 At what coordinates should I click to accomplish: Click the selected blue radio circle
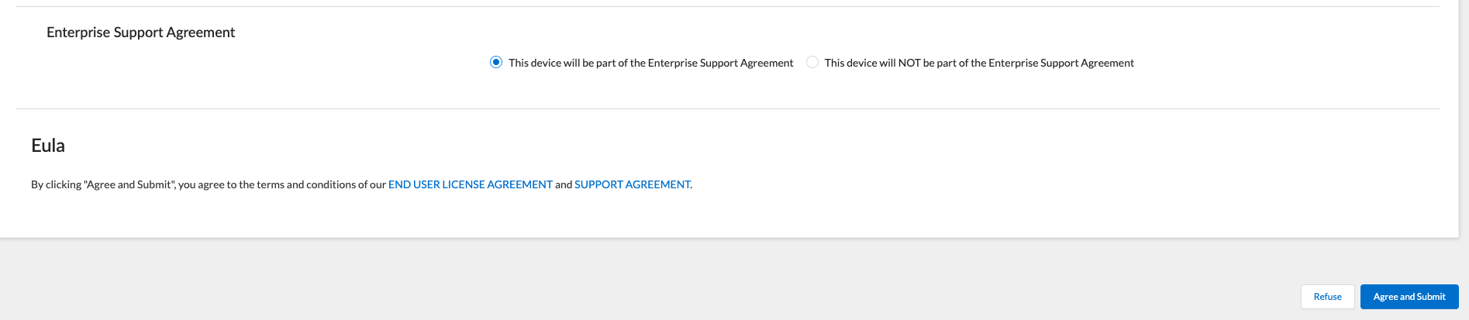pyautogui.click(x=496, y=63)
